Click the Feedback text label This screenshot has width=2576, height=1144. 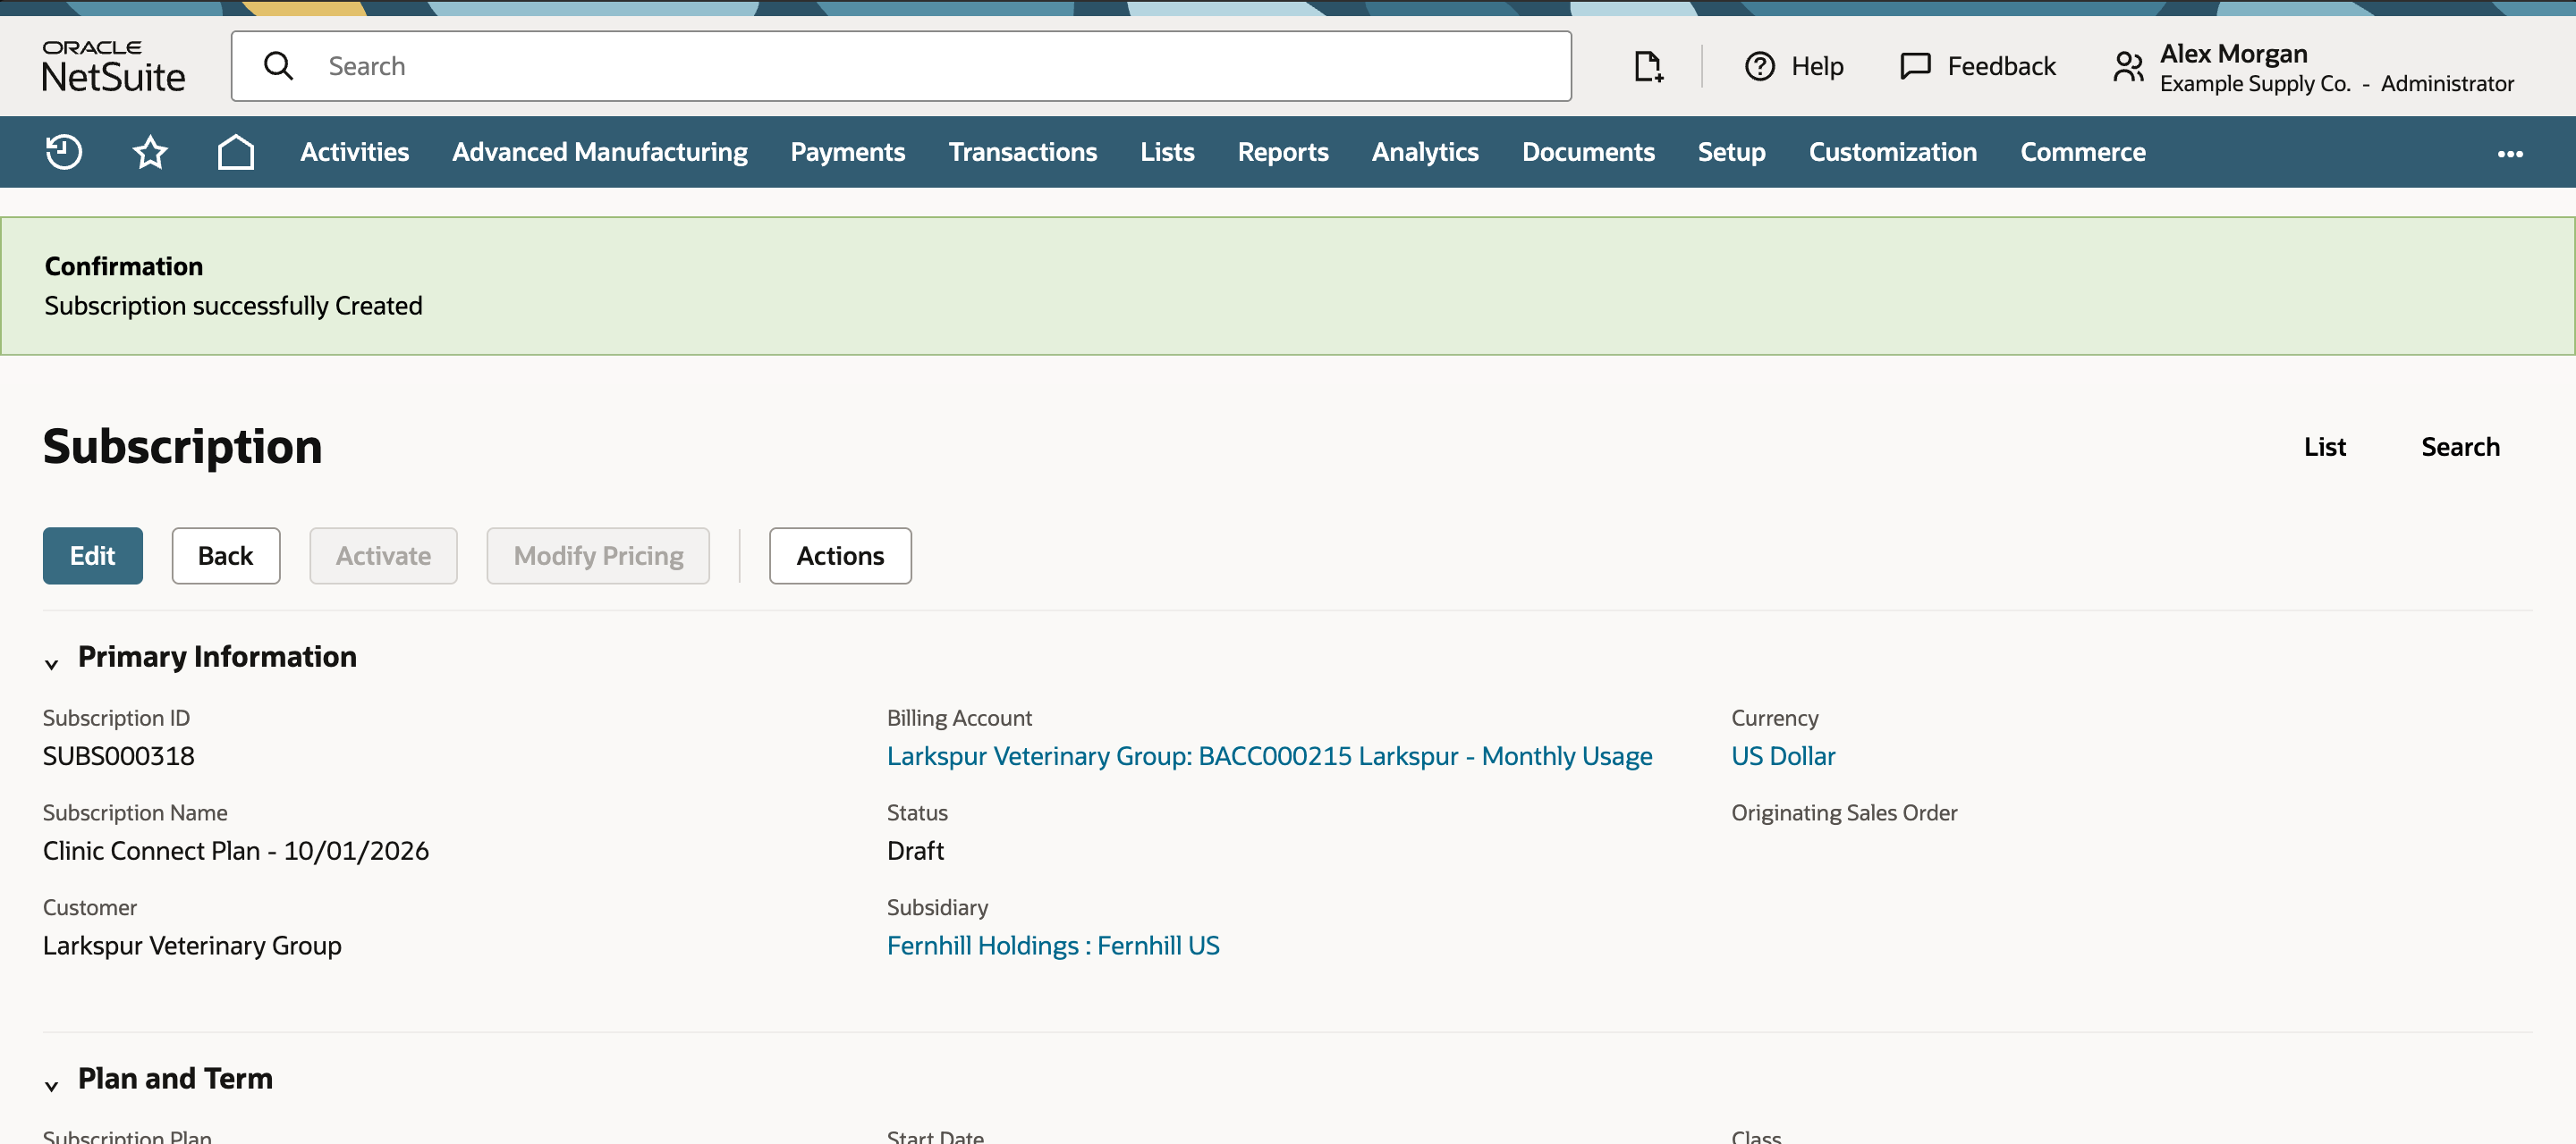[2001, 66]
